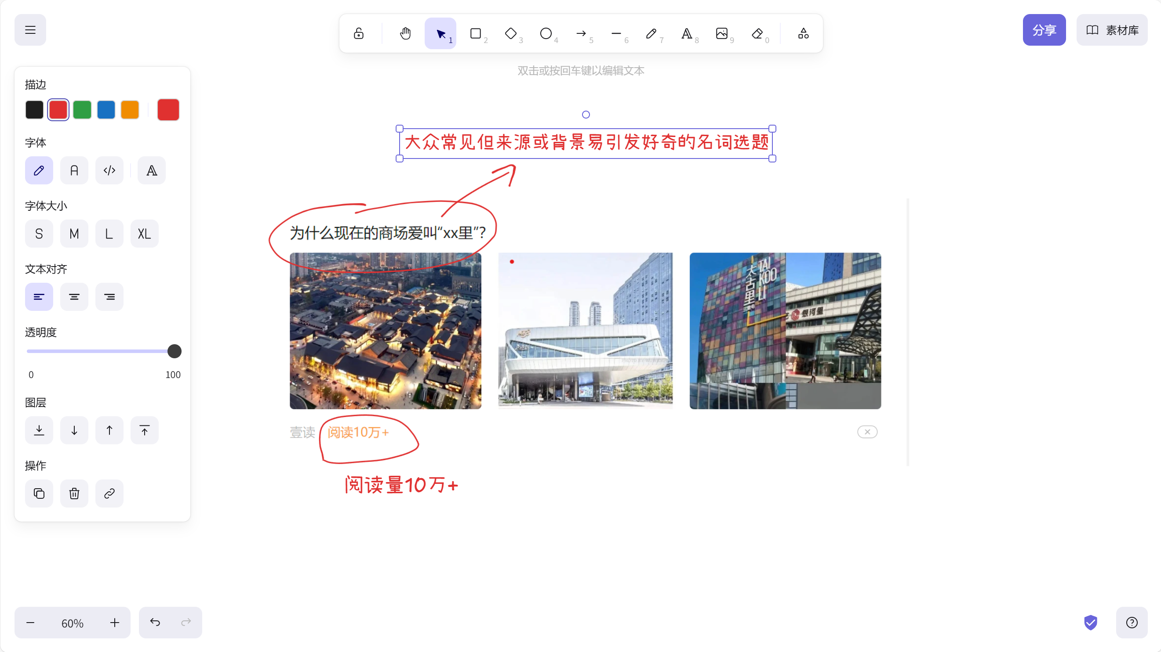1161x652 pixels.
Task: Select the Arrow tool
Action: [x=582, y=33]
